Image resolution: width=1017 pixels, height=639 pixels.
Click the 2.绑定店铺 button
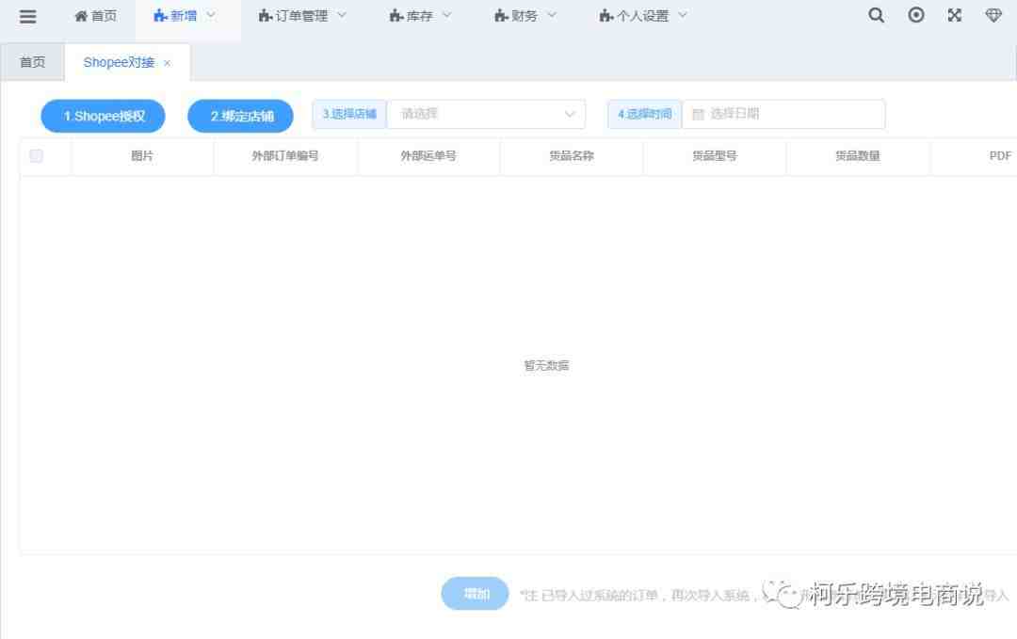click(x=241, y=117)
